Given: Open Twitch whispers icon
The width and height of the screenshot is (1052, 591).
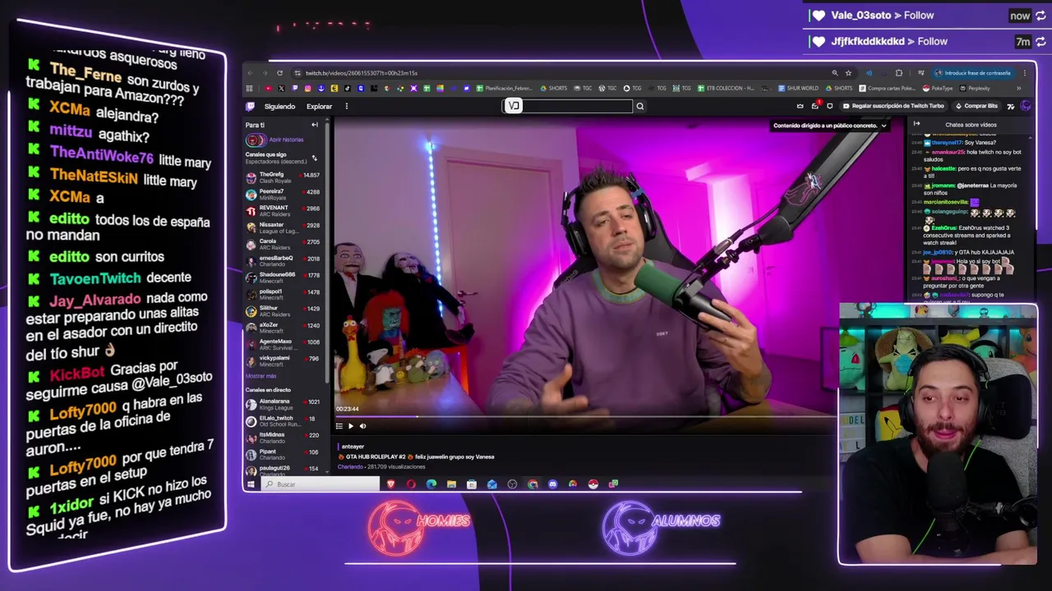Looking at the screenshot, I should (829, 106).
